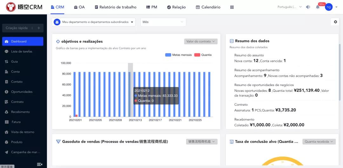Click the Recebimento sidebar icon
Screen dimensions: 343x168
pyautogui.click(x=7, y=112)
